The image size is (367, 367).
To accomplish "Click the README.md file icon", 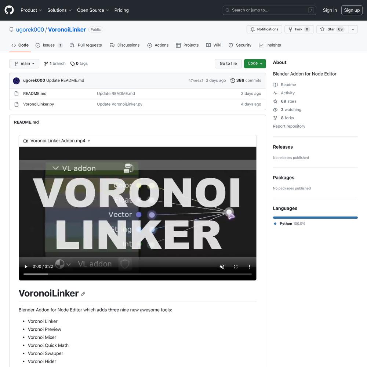I will [x=17, y=94].
